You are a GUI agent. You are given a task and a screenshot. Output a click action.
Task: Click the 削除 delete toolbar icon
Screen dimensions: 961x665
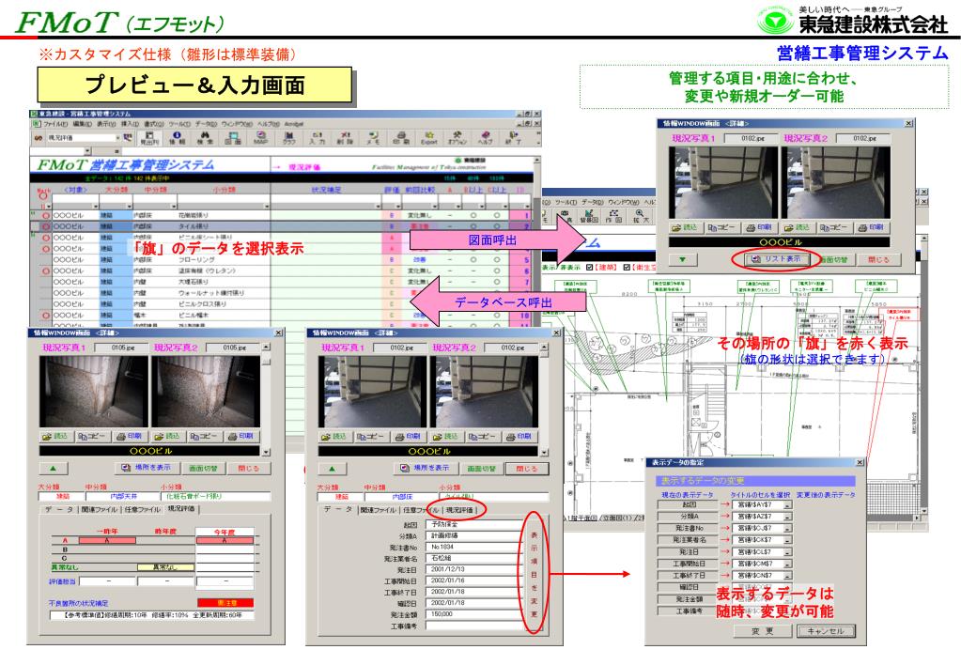click(x=345, y=137)
